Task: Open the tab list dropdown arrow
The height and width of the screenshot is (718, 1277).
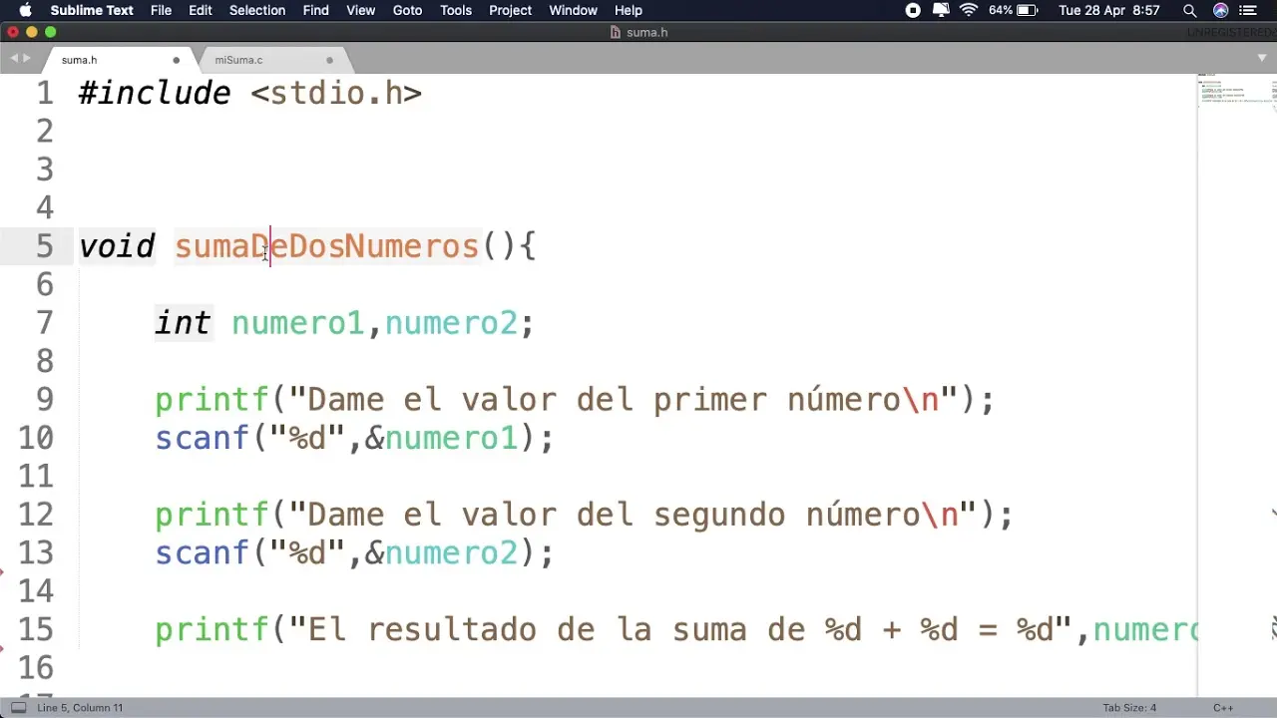Action: (1261, 59)
